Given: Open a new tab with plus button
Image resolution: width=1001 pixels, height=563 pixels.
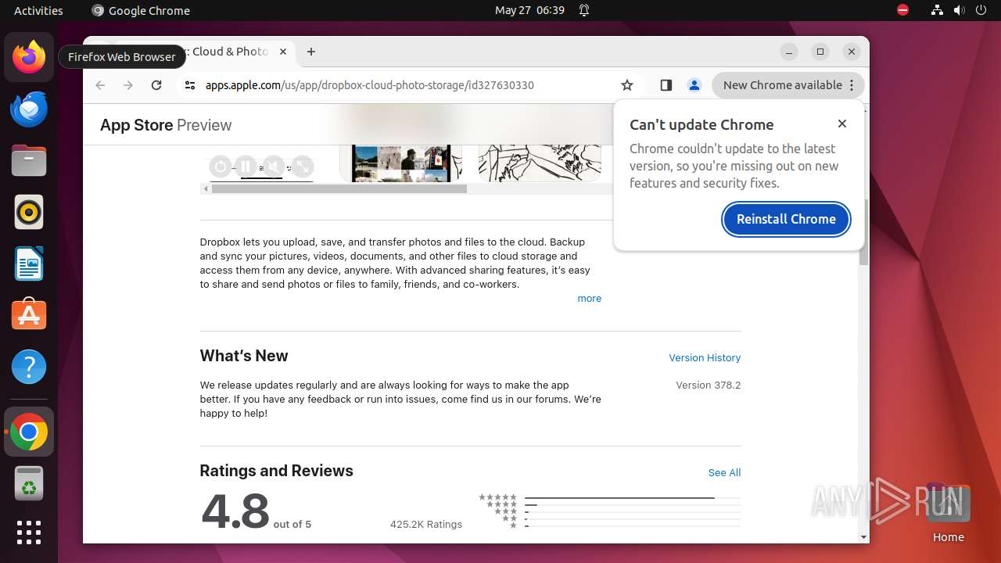Looking at the screenshot, I should point(311,52).
